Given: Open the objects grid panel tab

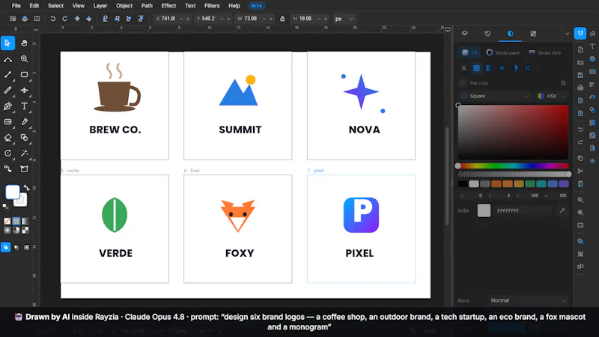Looking at the screenshot, I should click(533, 34).
